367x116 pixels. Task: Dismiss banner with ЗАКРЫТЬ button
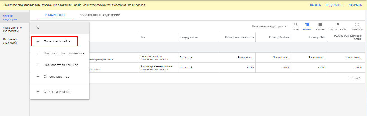coord(355,5)
